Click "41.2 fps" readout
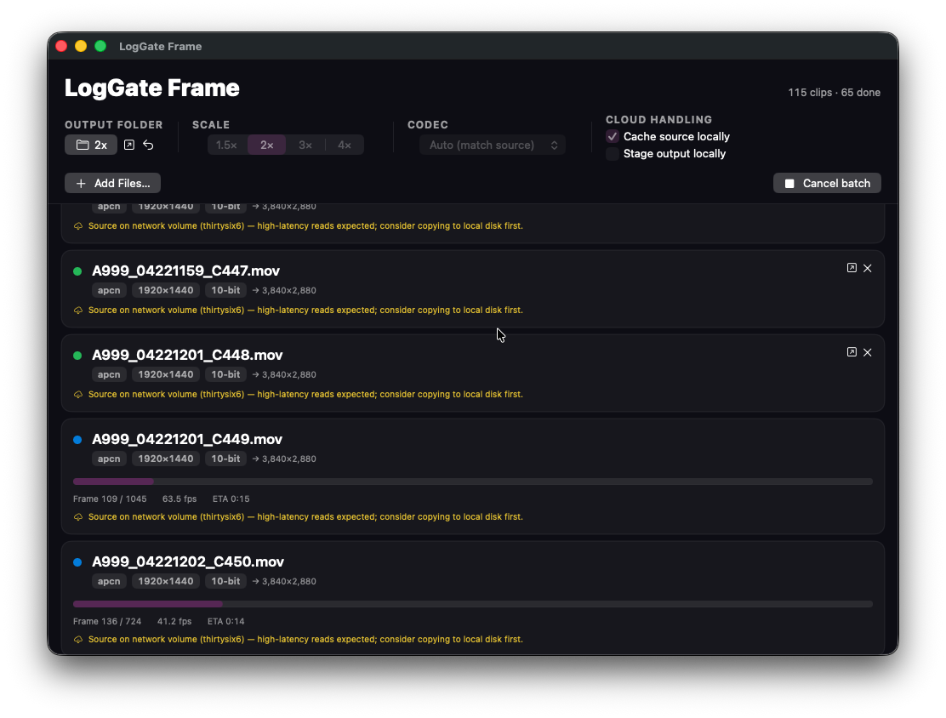Image resolution: width=946 pixels, height=718 pixels. [174, 622]
